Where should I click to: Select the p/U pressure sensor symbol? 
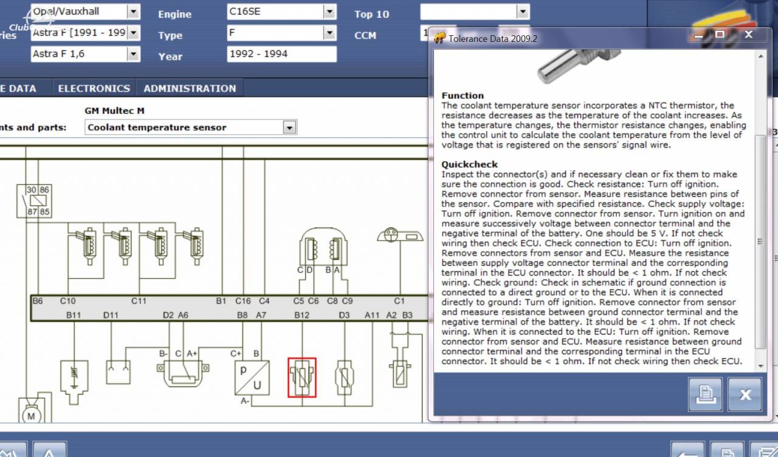pyautogui.click(x=252, y=378)
